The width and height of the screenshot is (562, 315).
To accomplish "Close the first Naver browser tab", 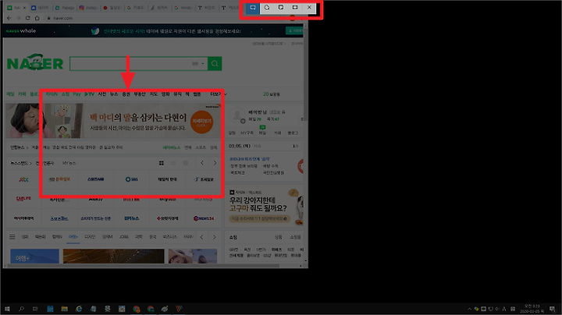I will (24, 8).
